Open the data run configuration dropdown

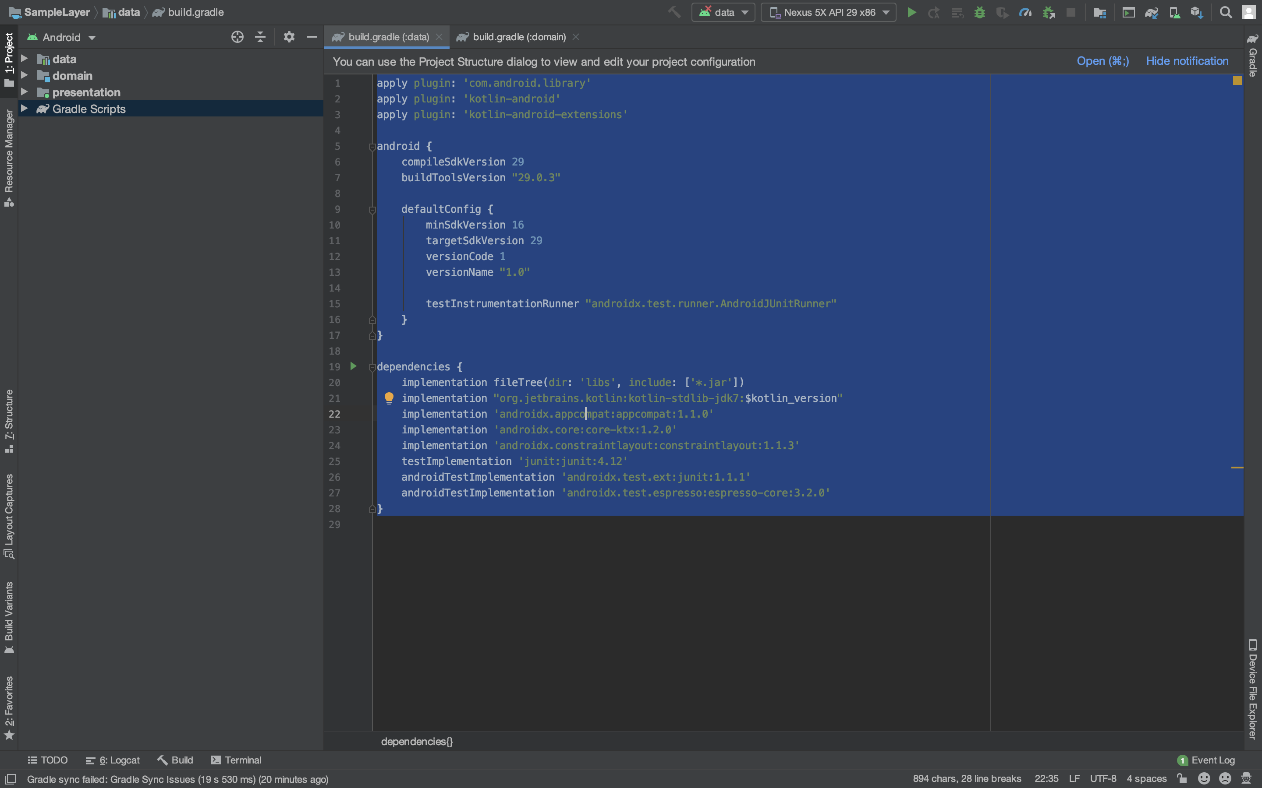click(x=723, y=13)
